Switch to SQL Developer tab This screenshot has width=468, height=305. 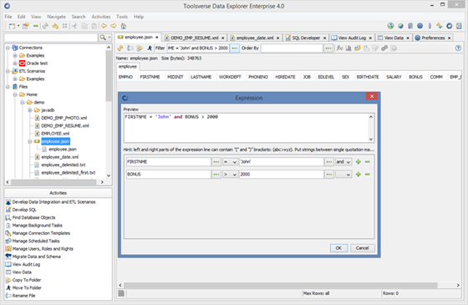306,38
